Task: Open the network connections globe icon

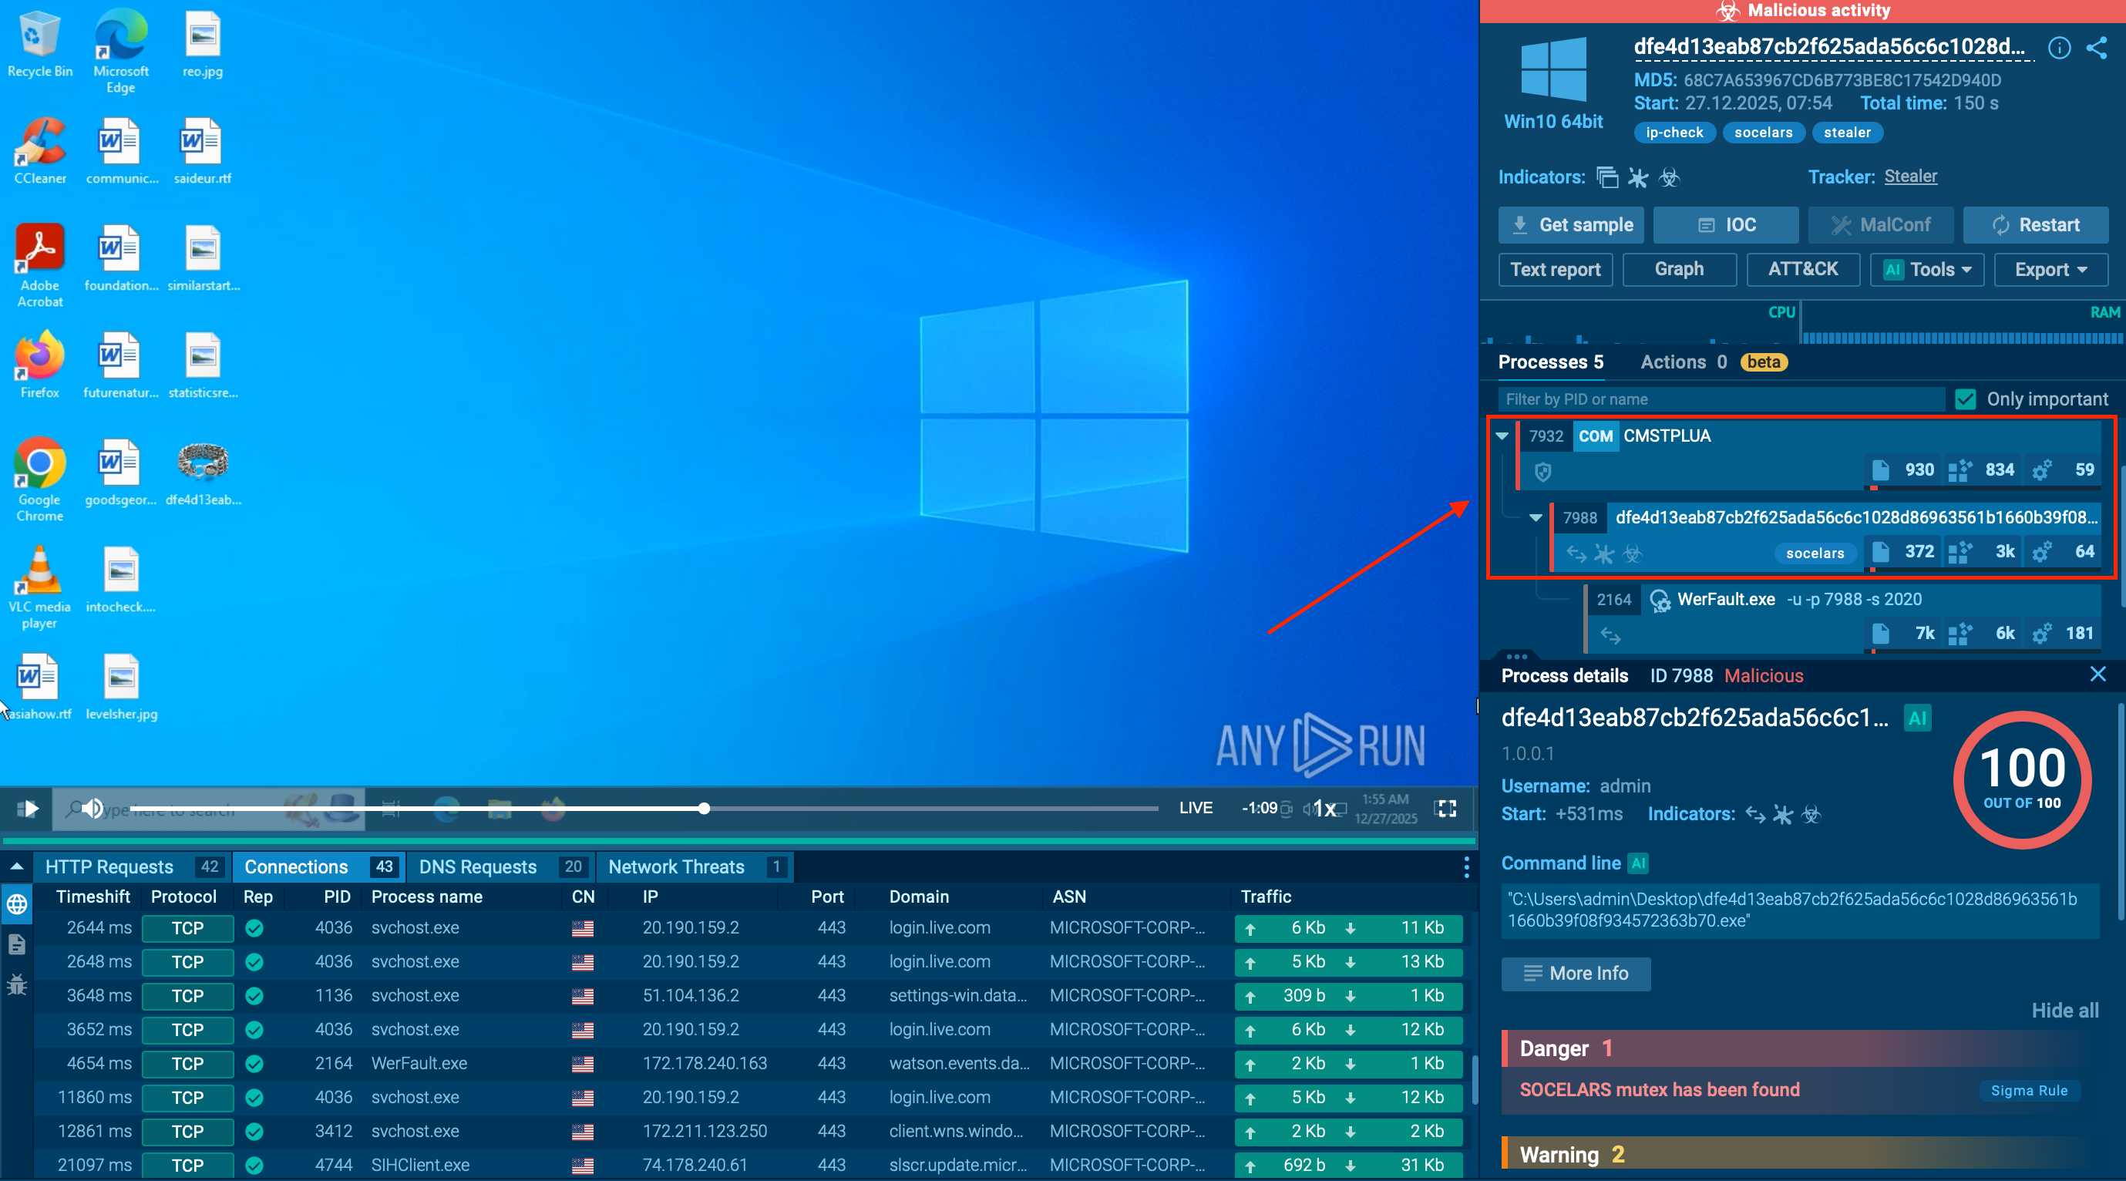Action: point(16,904)
